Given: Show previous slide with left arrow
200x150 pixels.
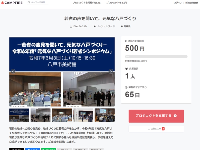Looking at the screenshot, I should pyautogui.click(x=13, y=71).
